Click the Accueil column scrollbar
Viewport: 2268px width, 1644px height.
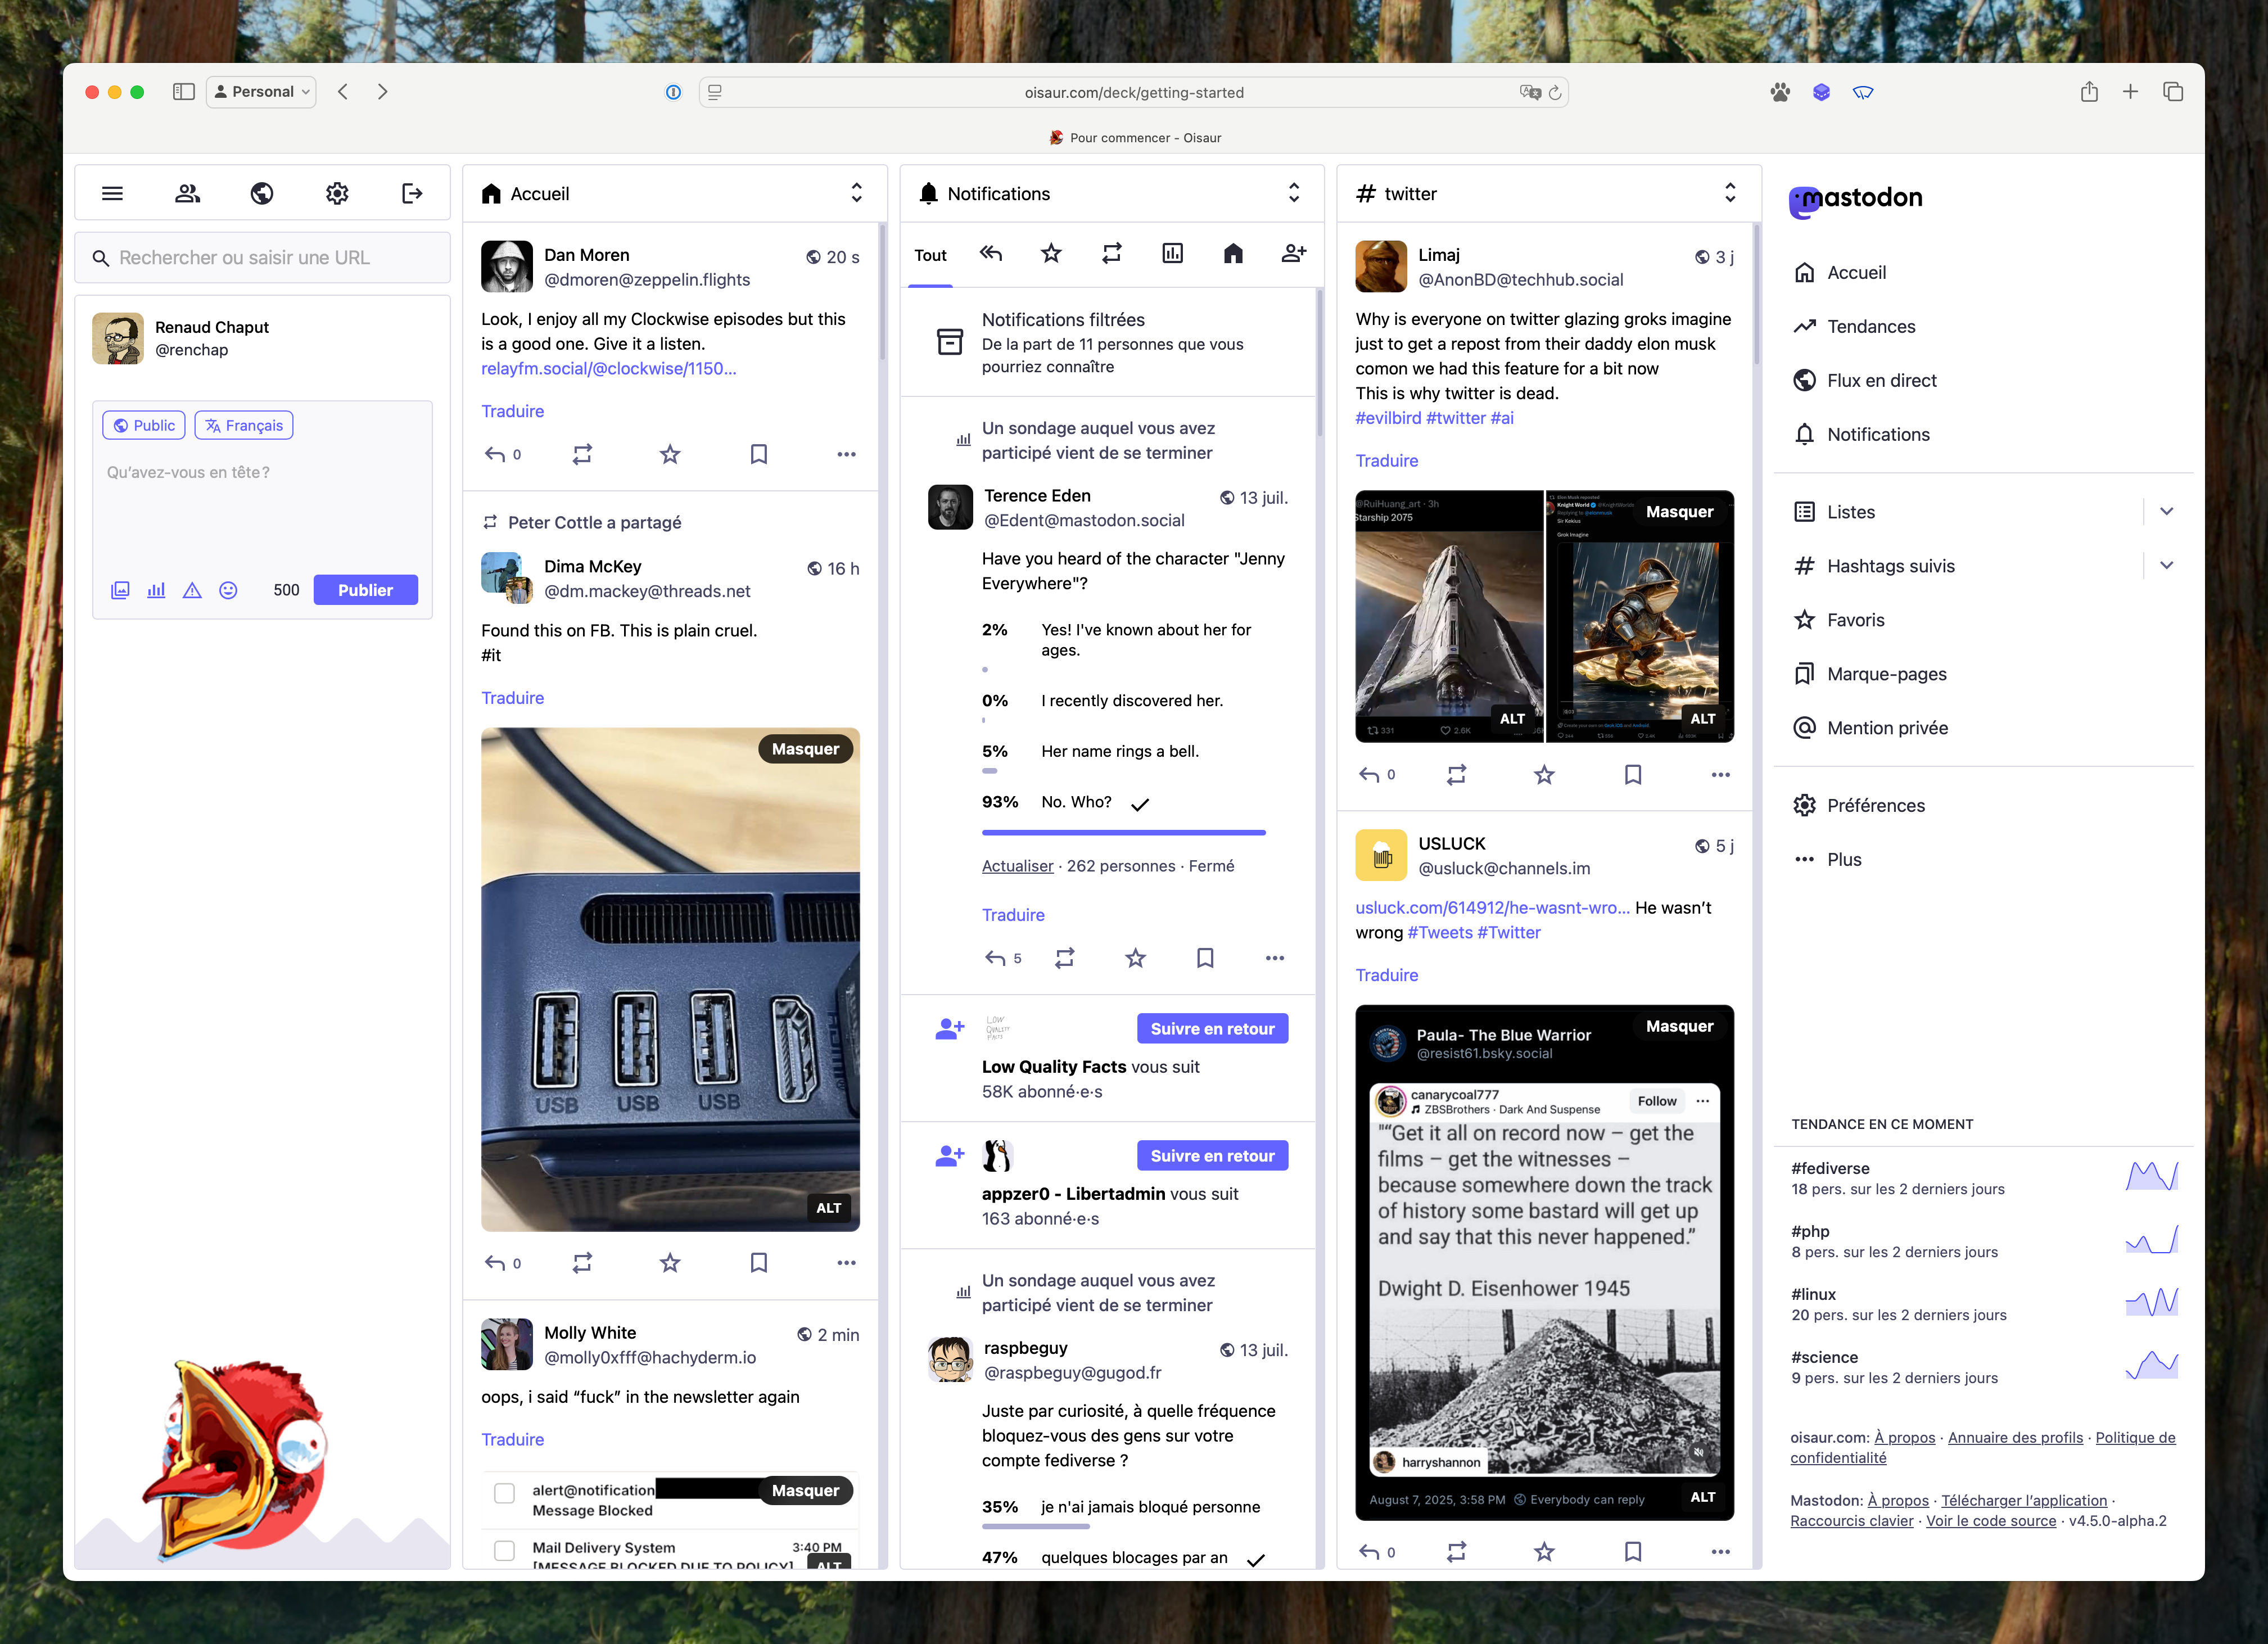[x=882, y=292]
